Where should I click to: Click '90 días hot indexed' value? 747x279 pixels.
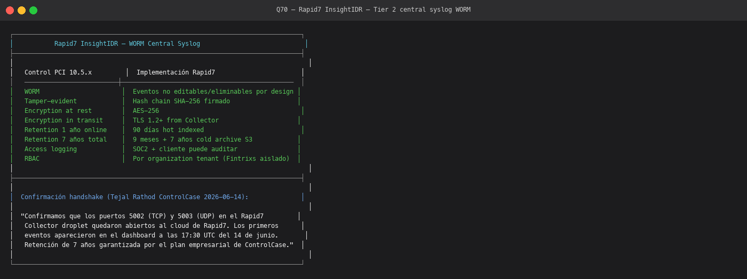[x=168, y=130]
